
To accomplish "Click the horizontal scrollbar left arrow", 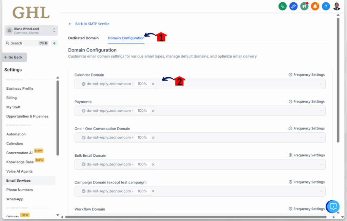I will pyautogui.click(x=62, y=217).
